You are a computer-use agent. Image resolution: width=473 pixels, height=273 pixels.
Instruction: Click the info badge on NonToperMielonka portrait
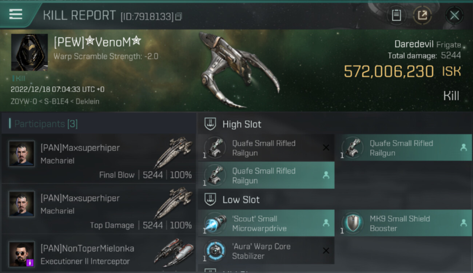30,262
